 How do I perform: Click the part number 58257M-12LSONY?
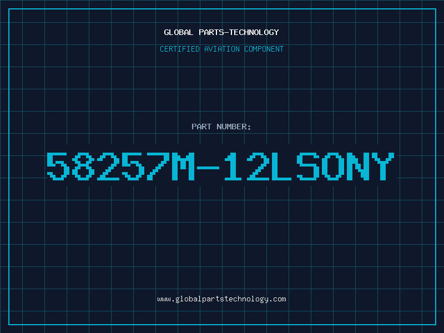(220, 167)
